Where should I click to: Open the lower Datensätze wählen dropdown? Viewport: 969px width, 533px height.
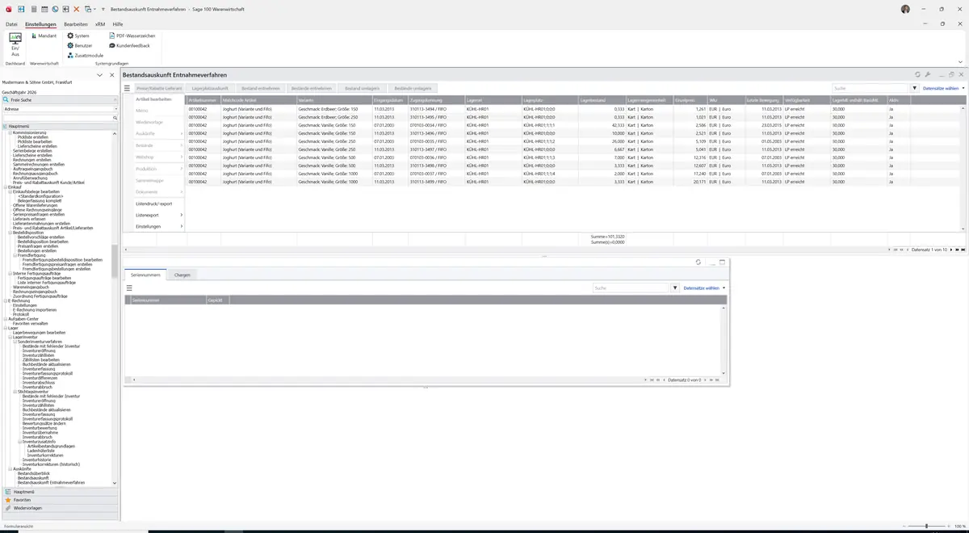point(704,287)
